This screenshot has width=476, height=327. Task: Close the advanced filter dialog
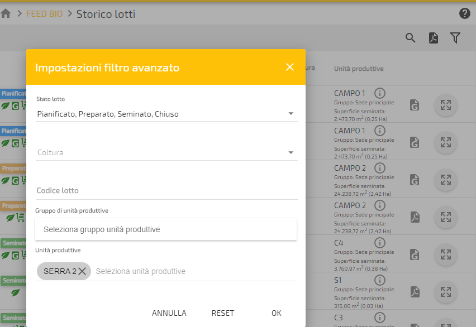[289, 67]
